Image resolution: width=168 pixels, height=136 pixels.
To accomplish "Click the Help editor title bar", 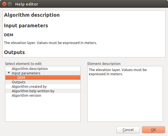I will [84, 4].
